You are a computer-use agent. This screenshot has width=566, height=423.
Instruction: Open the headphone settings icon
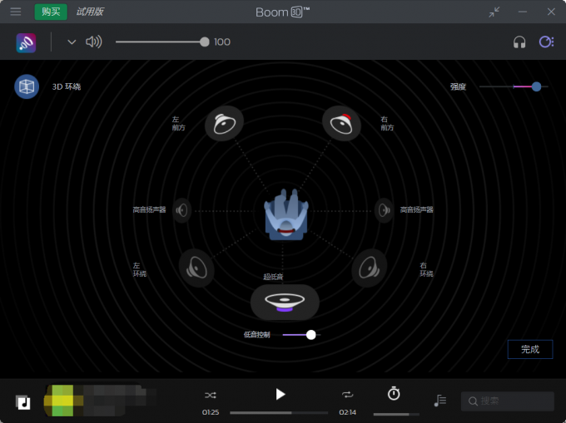(519, 42)
